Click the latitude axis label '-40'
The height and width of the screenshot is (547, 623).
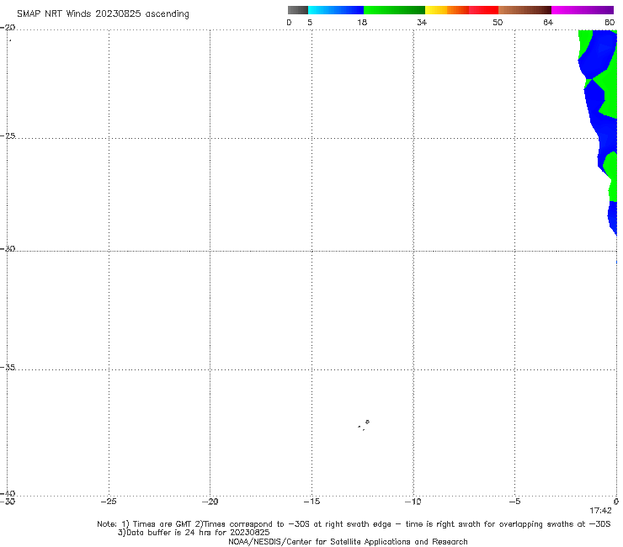click(8, 493)
